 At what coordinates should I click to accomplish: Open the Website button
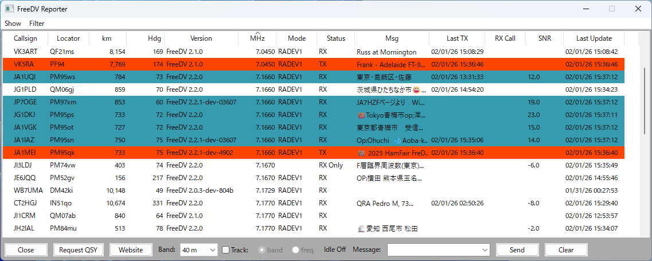click(x=131, y=250)
